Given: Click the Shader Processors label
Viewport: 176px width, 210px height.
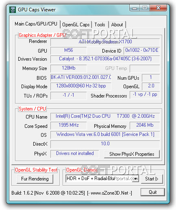Looking at the screenshot, I should coord(109,96).
